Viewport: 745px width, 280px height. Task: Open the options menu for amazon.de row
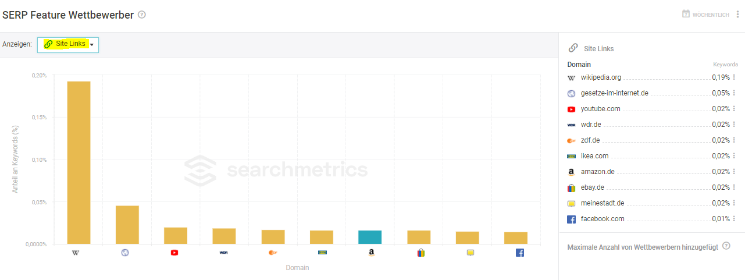(x=734, y=171)
